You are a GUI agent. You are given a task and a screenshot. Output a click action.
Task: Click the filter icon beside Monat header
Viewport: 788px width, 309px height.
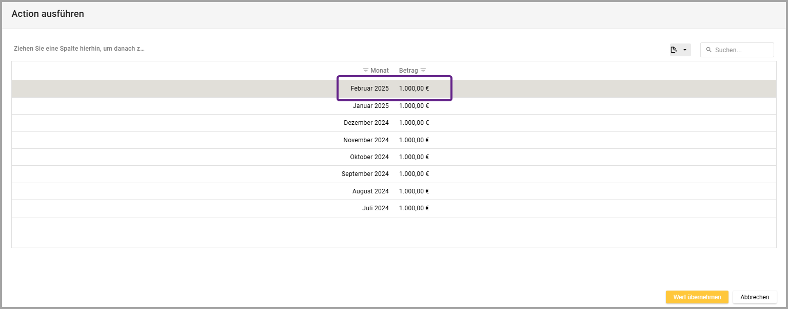365,70
